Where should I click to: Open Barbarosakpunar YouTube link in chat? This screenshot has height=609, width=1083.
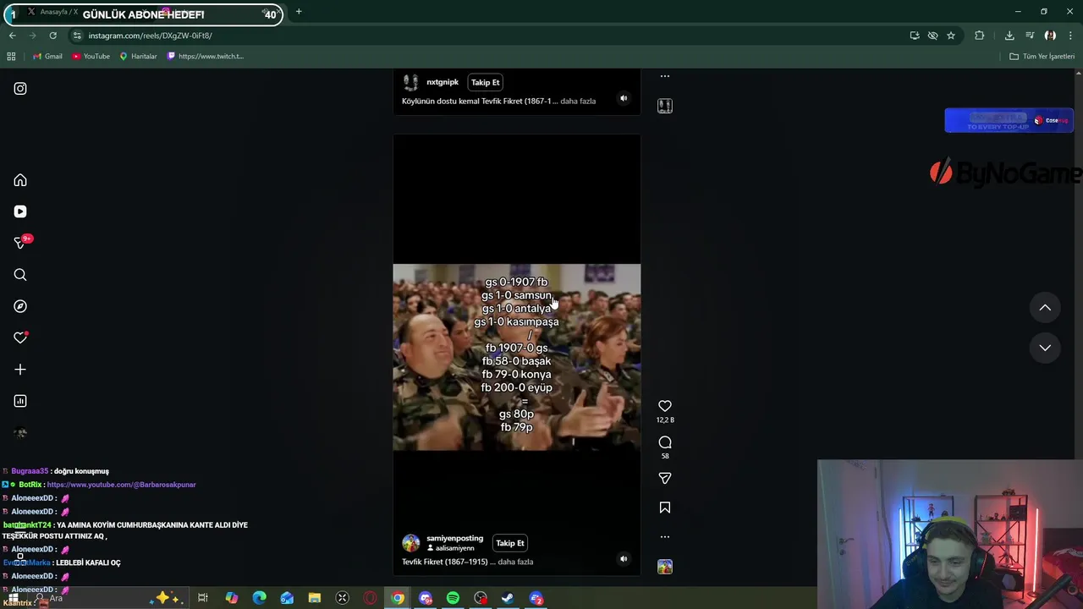(x=121, y=485)
